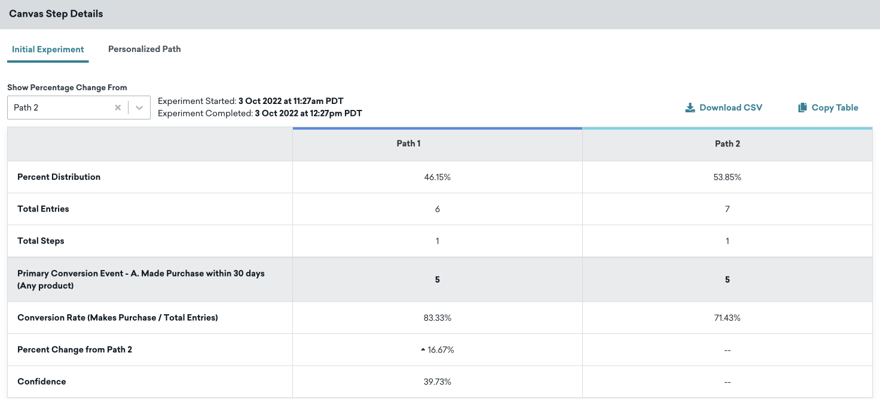Click the clipboard icon beside Copy Table
Viewport: 880px width, 414px height.
point(802,108)
